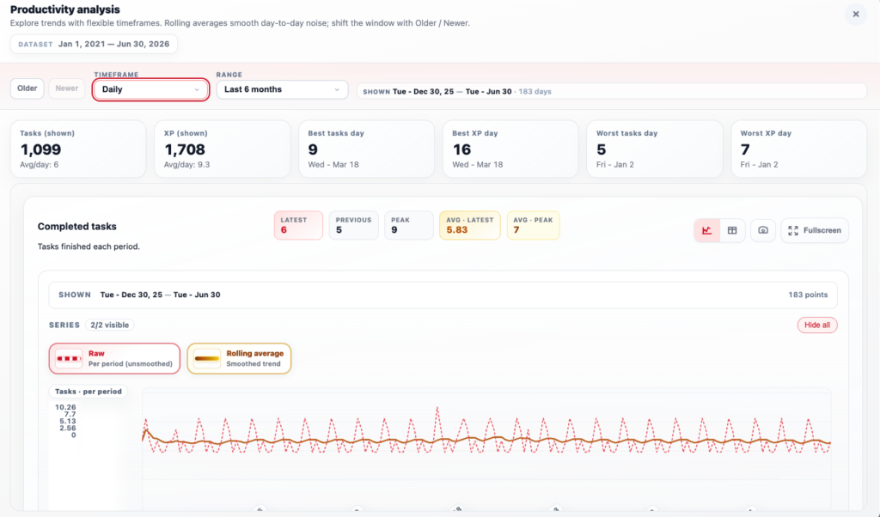Image resolution: width=880 pixels, height=517 pixels.
Task: Click the camera snapshot icon
Action: pos(762,230)
